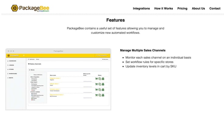Open the Bigcommerce store 1 link

pos(57,95)
